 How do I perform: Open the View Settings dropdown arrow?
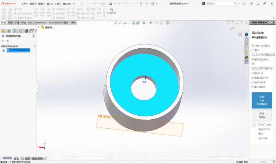pos(170,23)
